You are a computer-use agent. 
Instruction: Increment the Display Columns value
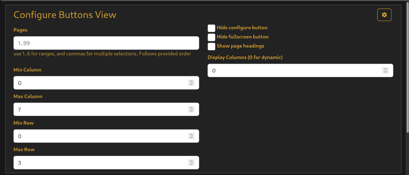(385, 69)
